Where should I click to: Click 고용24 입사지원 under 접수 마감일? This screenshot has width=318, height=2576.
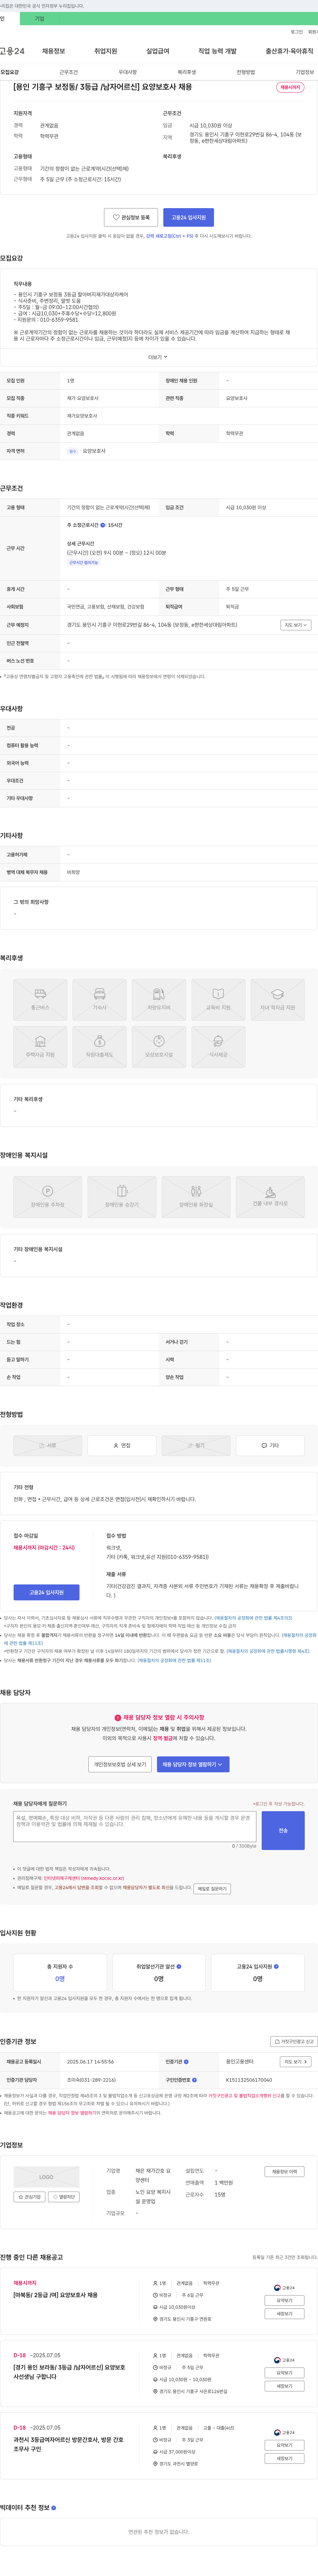[46, 1592]
